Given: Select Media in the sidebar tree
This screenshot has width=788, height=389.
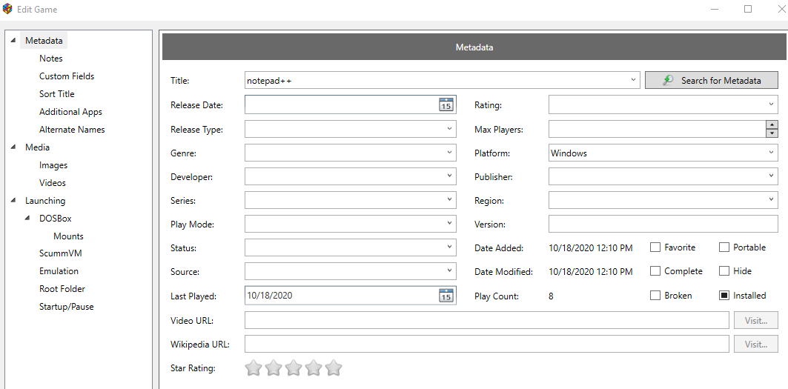Looking at the screenshot, I should (37, 147).
